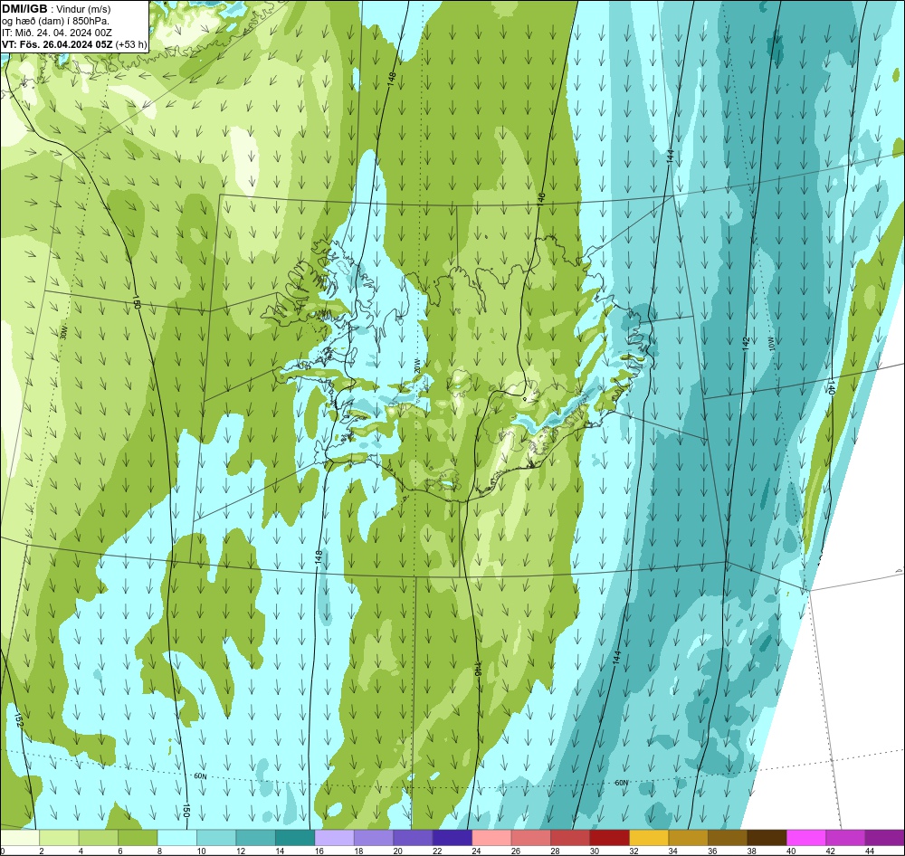905x856 pixels.
Task: Select the 'IT: Mið. 24. 04. 2024 00Z' line
Action: 56,33
